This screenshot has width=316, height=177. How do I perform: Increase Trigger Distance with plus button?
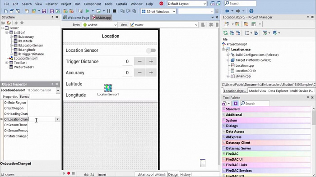151,61
